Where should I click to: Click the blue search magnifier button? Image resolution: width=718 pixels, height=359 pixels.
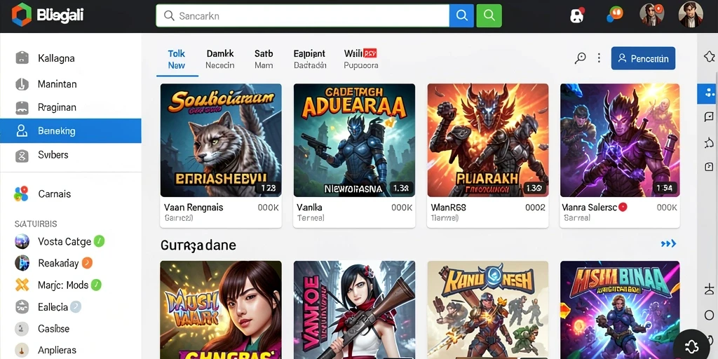click(461, 15)
